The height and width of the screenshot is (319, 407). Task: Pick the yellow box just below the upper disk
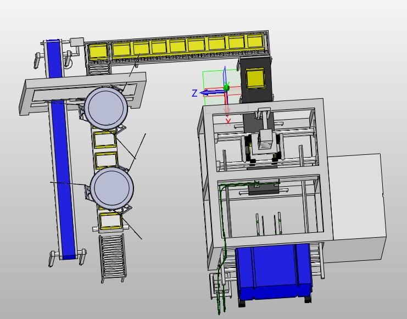click(x=104, y=139)
